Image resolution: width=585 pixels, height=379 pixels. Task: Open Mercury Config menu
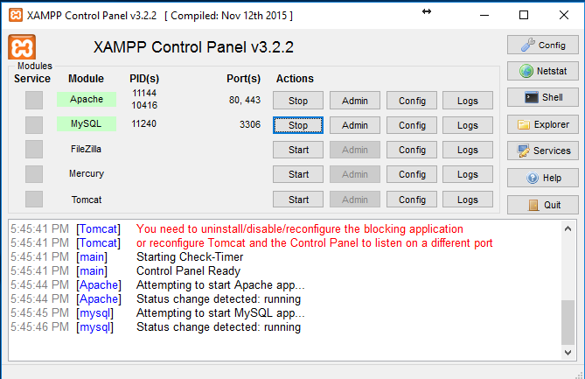pos(412,174)
